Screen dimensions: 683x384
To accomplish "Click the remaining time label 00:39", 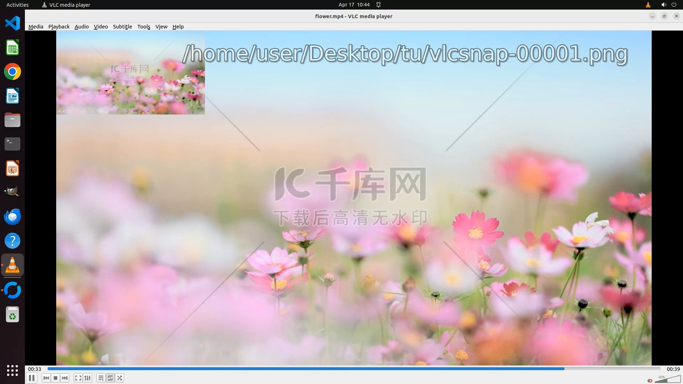I will [x=673, y=369].
